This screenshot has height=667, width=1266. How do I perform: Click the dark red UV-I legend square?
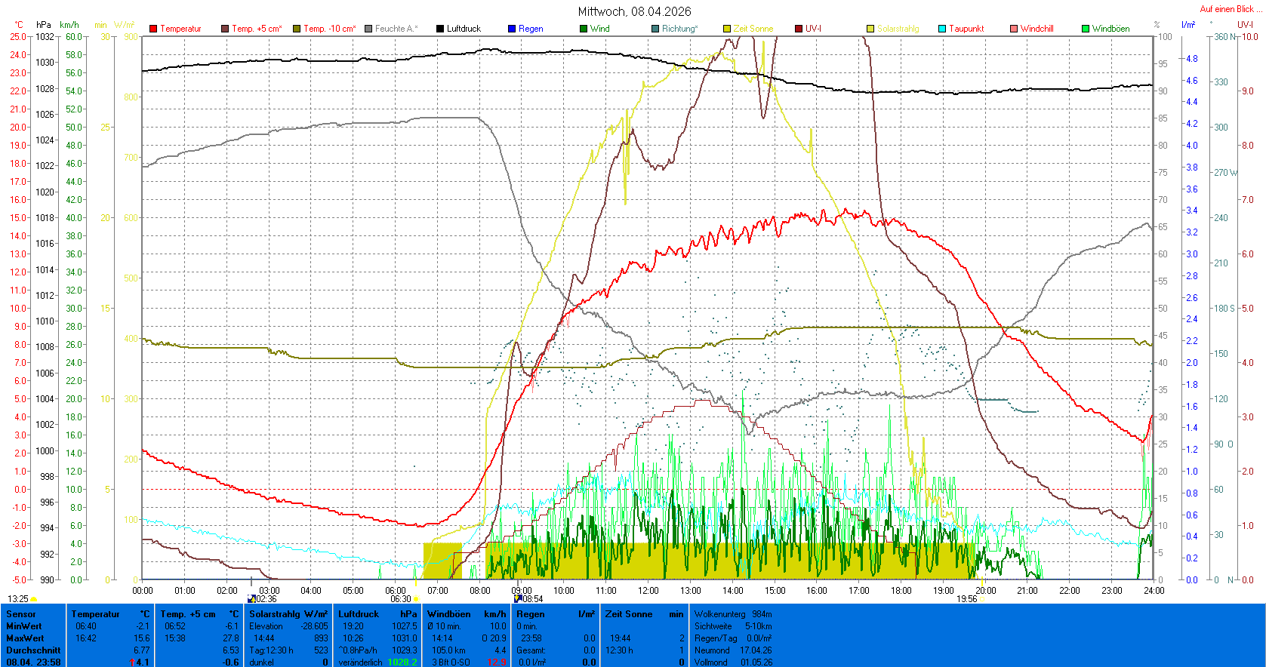(x=799, y=29)
